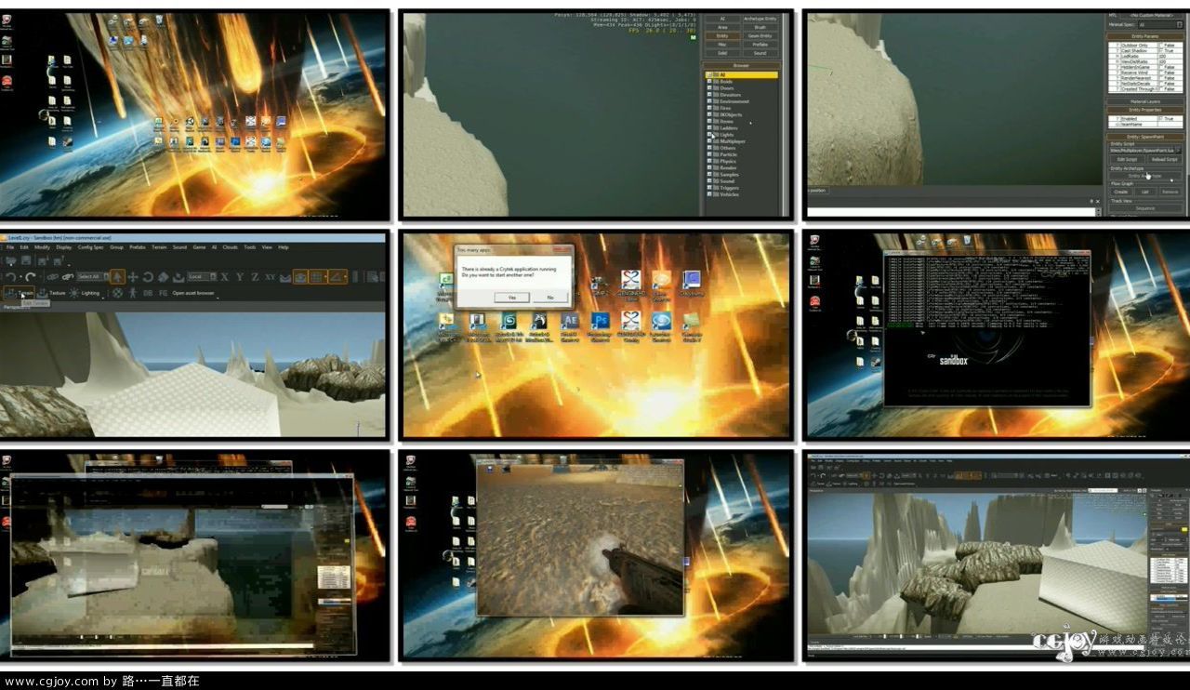Choose the Rotate tool circular arrow
The width and height of the screenshot is (1190, 690).
pyautogui.click(x=148, y=277)
